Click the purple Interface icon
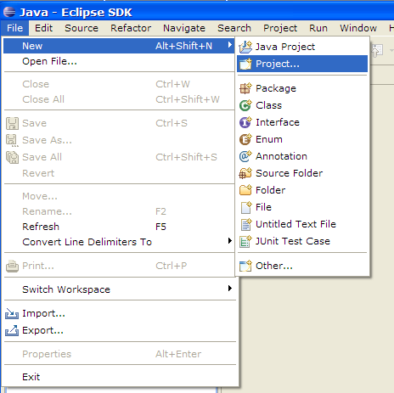Image resolution: width=394 pixels, height=393 pixels. (x=245, y=122)
